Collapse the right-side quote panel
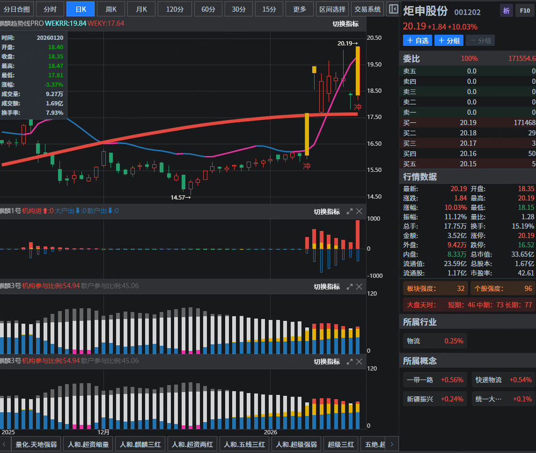This screenshot has height=453, width=536. pos(394,9)
